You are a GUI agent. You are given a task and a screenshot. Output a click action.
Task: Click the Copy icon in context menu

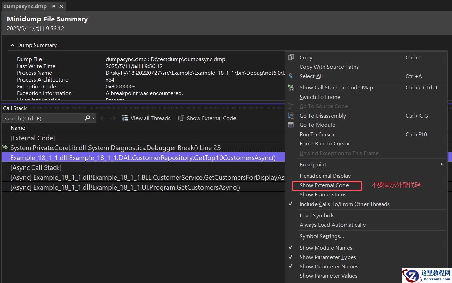tap(291, 58)
